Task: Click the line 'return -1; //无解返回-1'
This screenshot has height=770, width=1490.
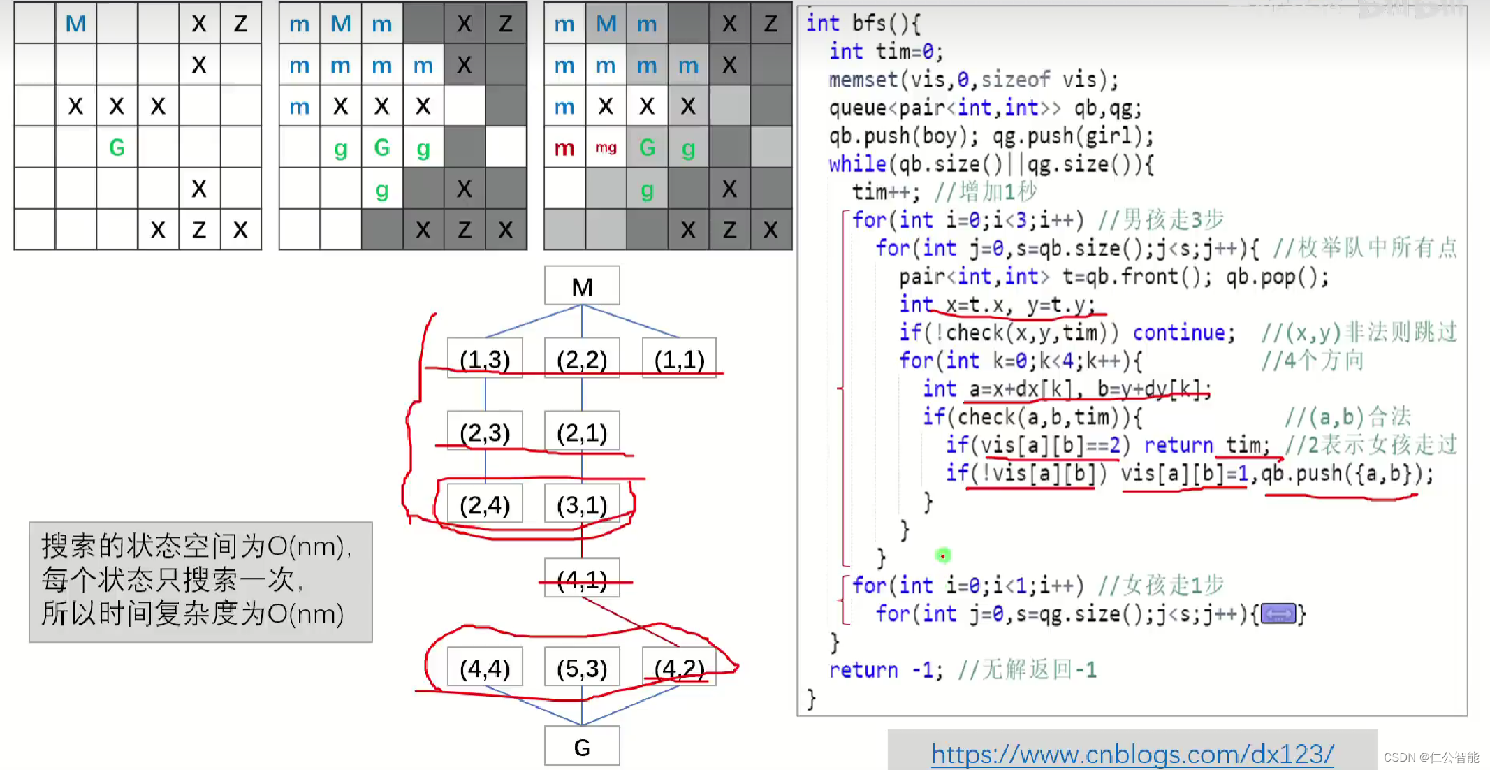Action: pos(963,669)
